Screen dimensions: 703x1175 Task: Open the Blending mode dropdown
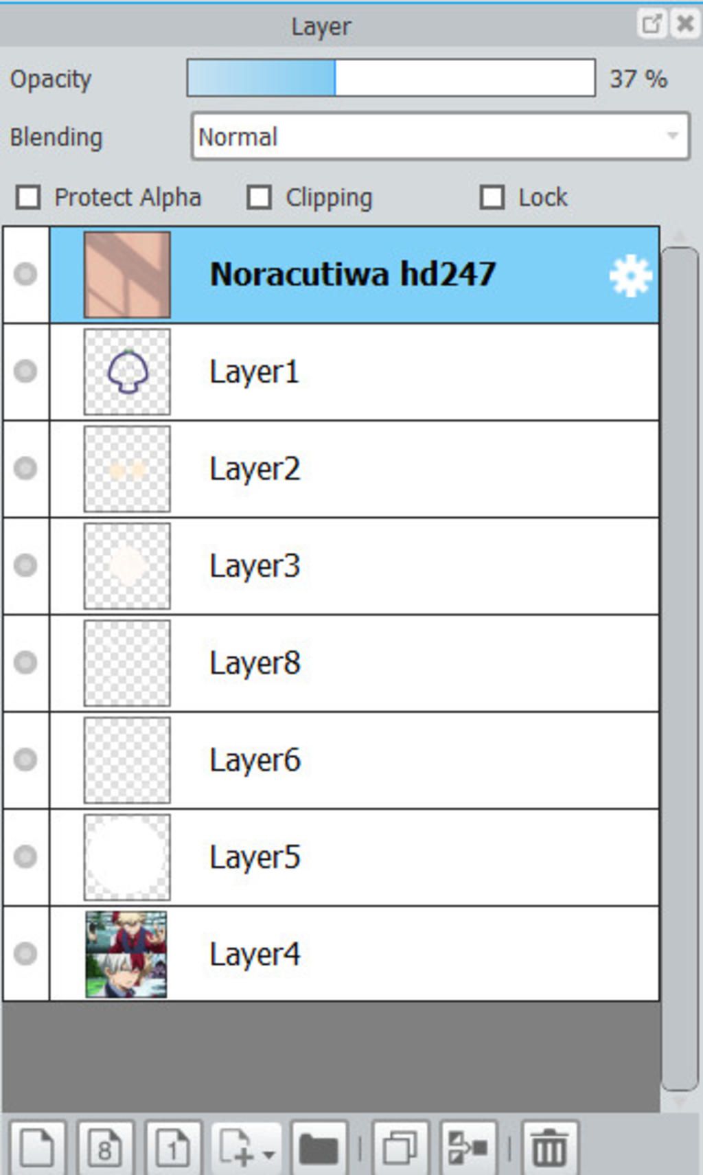pos(440,137)
